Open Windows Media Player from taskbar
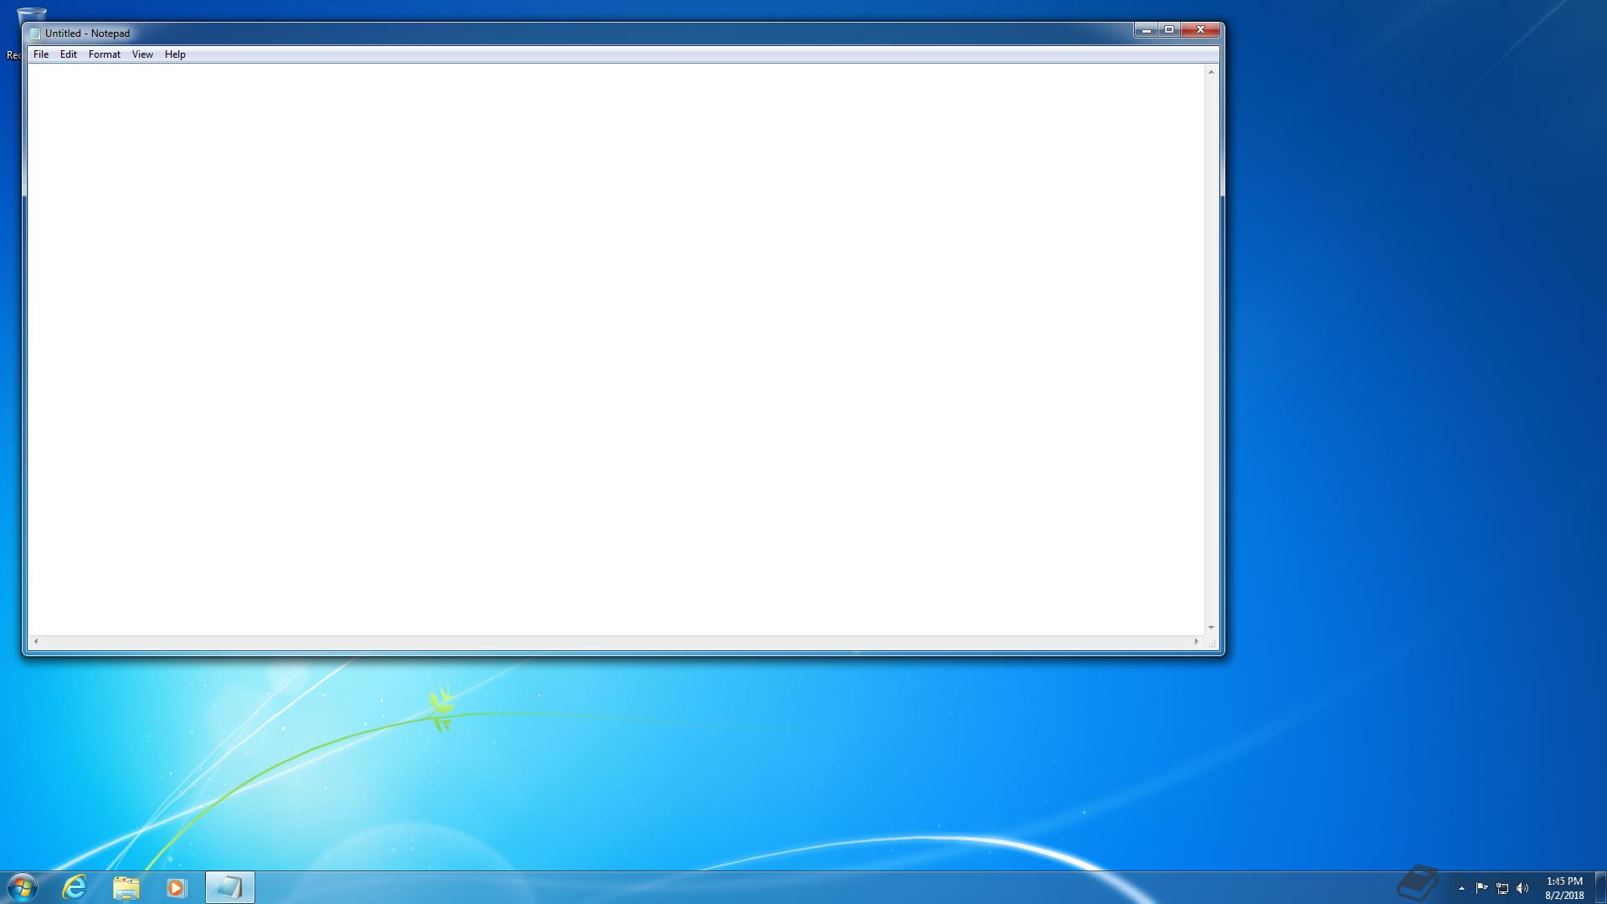The image size is (1607, 904). [x=176, y=887]
